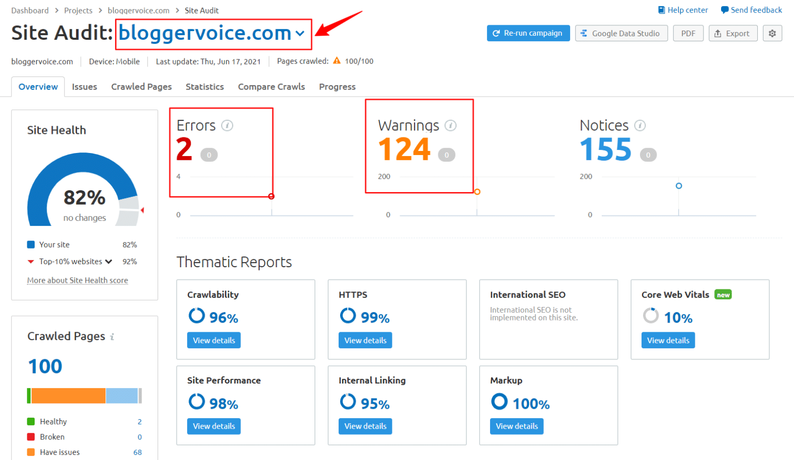Click the Have issues count 68
794x460 pixels.
[x=138, y=452]
